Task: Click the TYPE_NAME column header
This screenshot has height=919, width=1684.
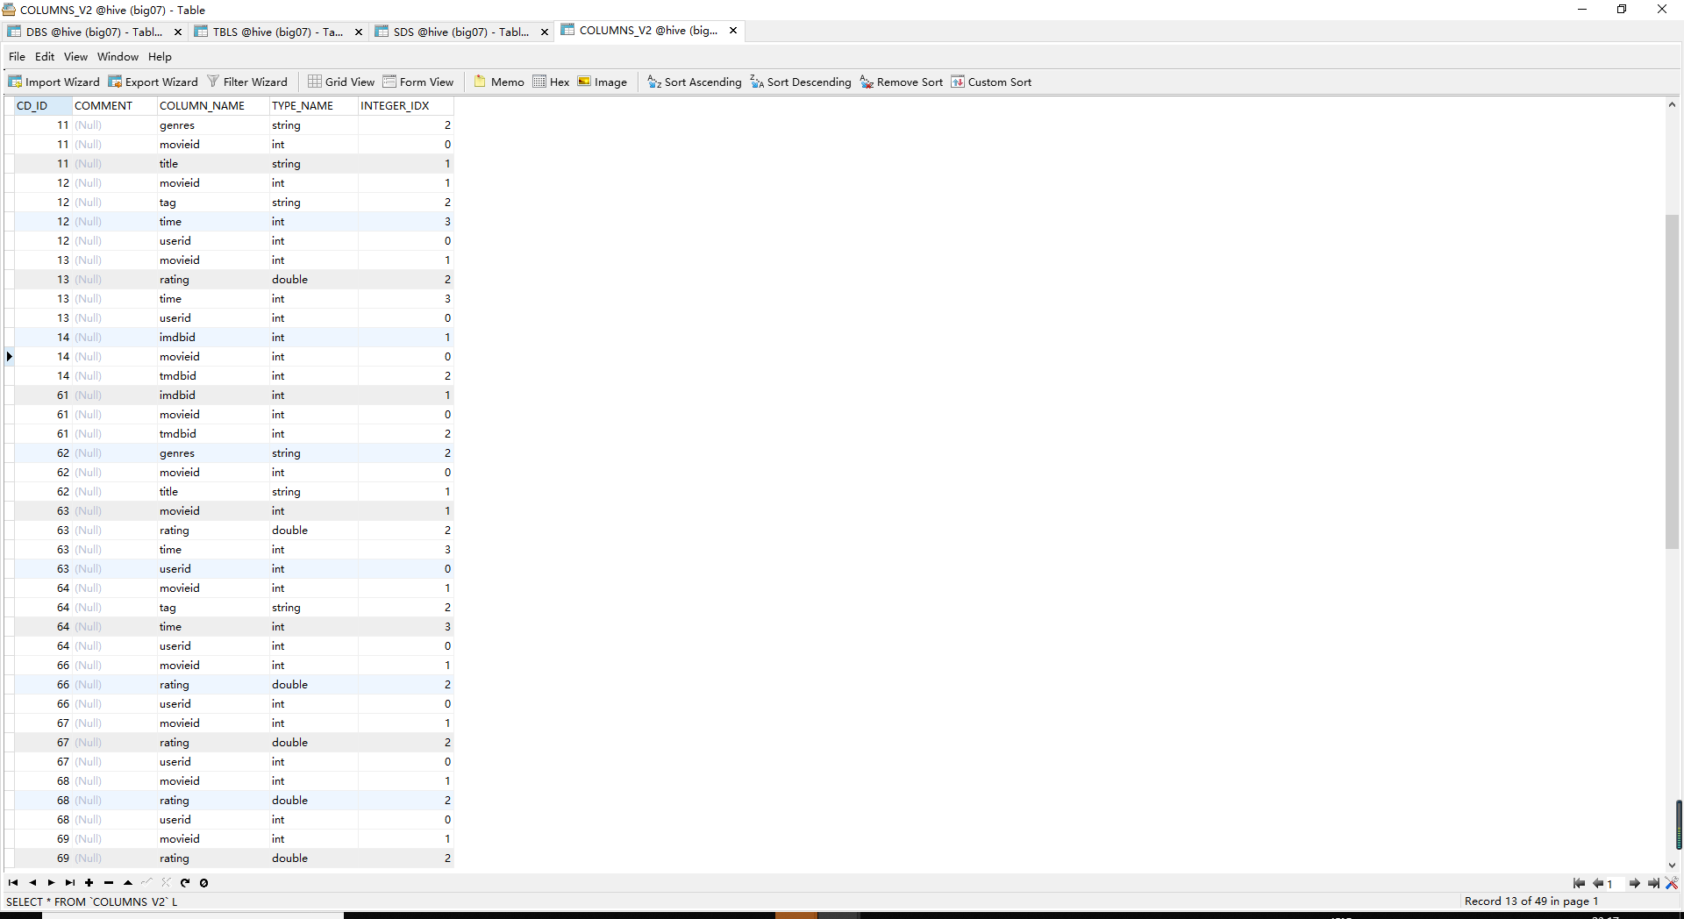Action: click(313, 105)
